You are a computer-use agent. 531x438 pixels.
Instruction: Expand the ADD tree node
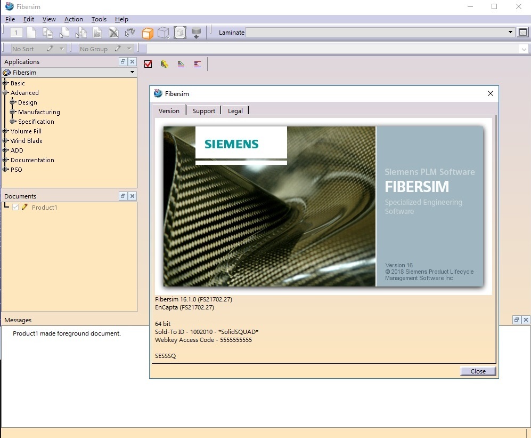(5, 150)
